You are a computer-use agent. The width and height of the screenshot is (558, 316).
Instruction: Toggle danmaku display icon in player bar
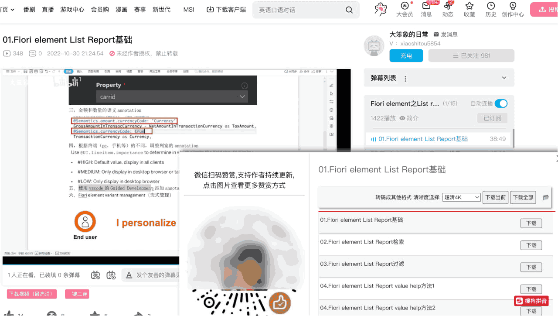(96, 275)
